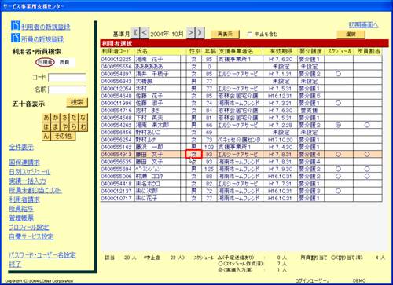Click 所員割当 circle in 0400555006 row

(367, 177)
